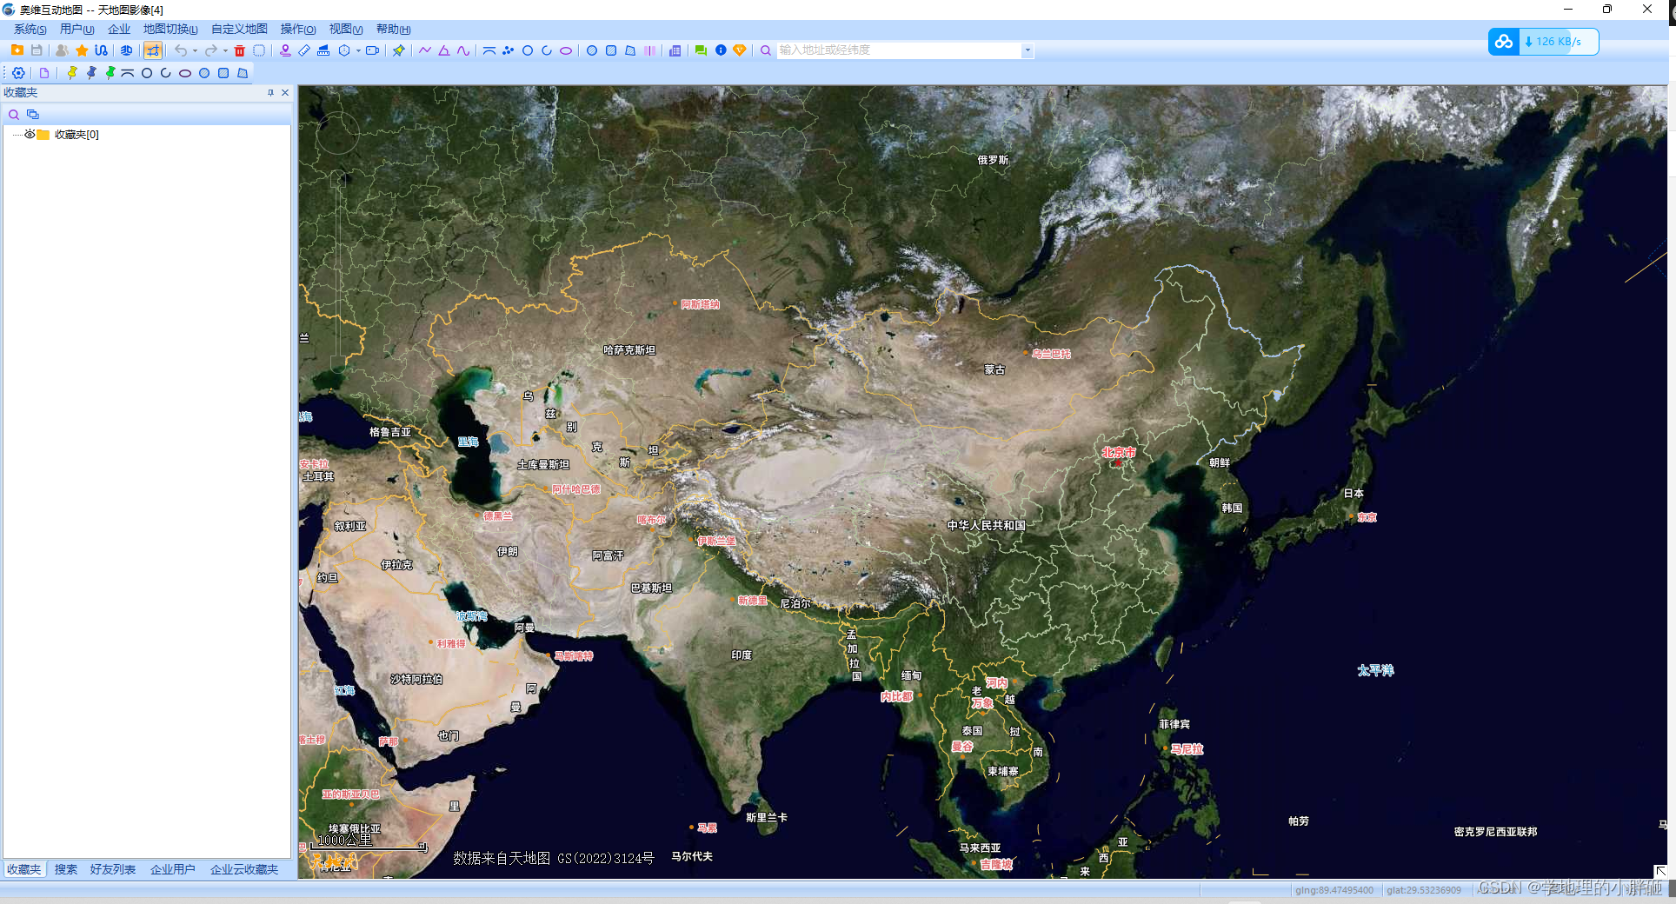
Task: Select the purple polyline drawing tool
Action: tap(424, 50)
